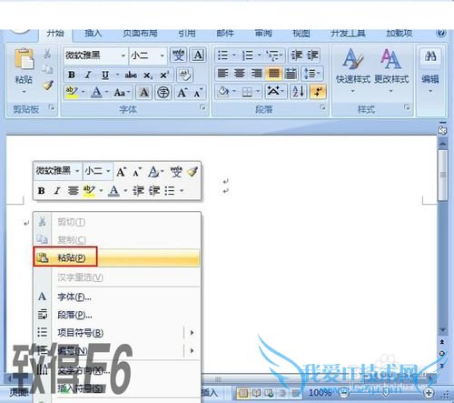Image resolution: width=454 pixels, height=403 pixels.
Task: Click the zoom out minus button
Action: 343,393
